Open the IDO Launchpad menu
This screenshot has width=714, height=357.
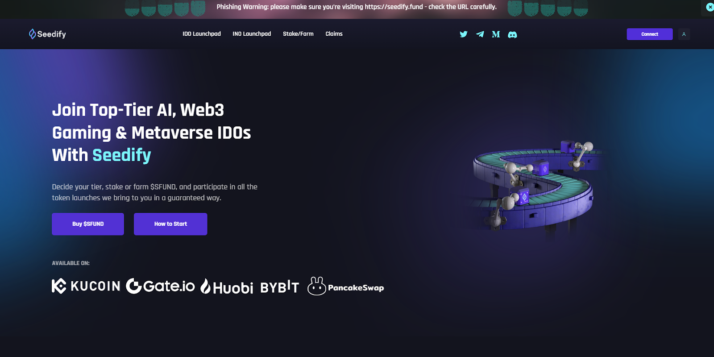tap(202, 34)
